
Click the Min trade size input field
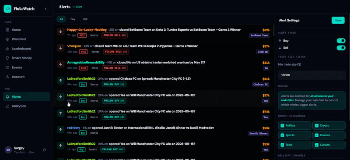(x=311, y=75)
